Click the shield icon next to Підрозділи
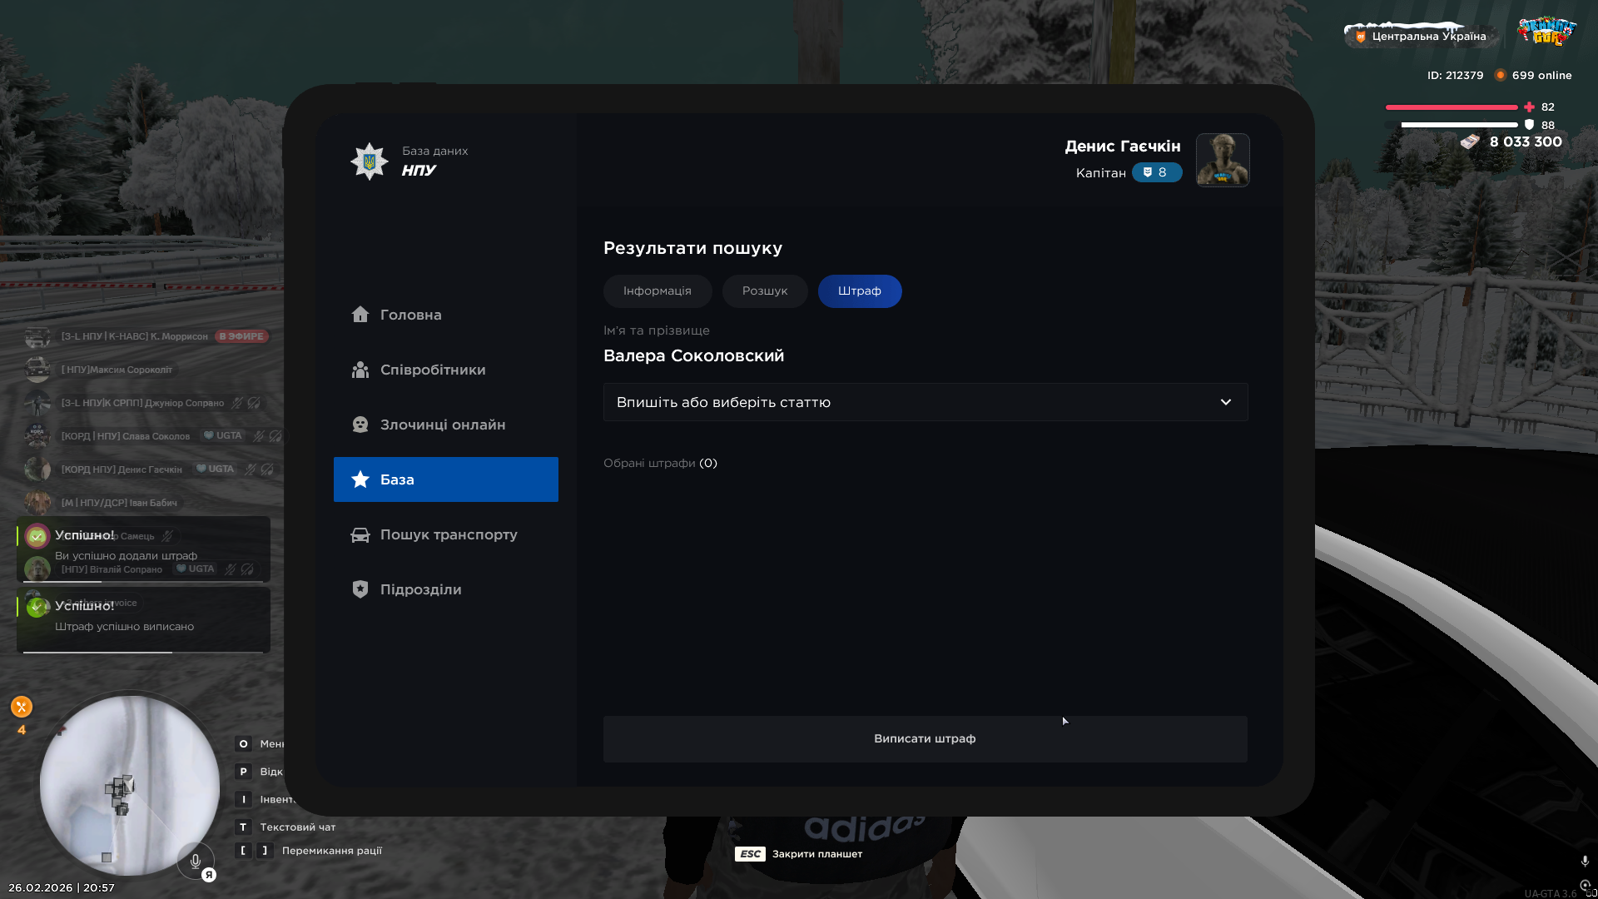 tap(360, 589)
